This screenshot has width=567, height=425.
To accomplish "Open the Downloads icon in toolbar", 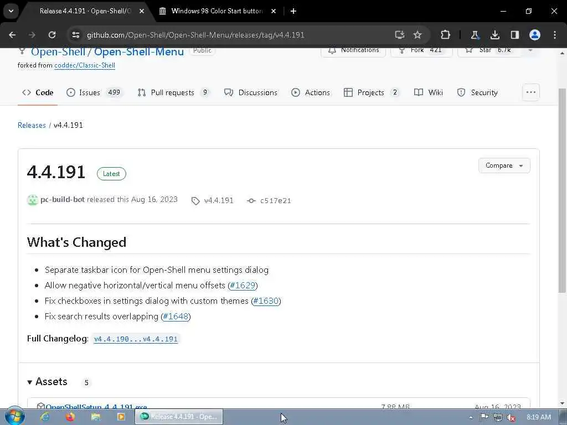I will click(x=494, y=35).
